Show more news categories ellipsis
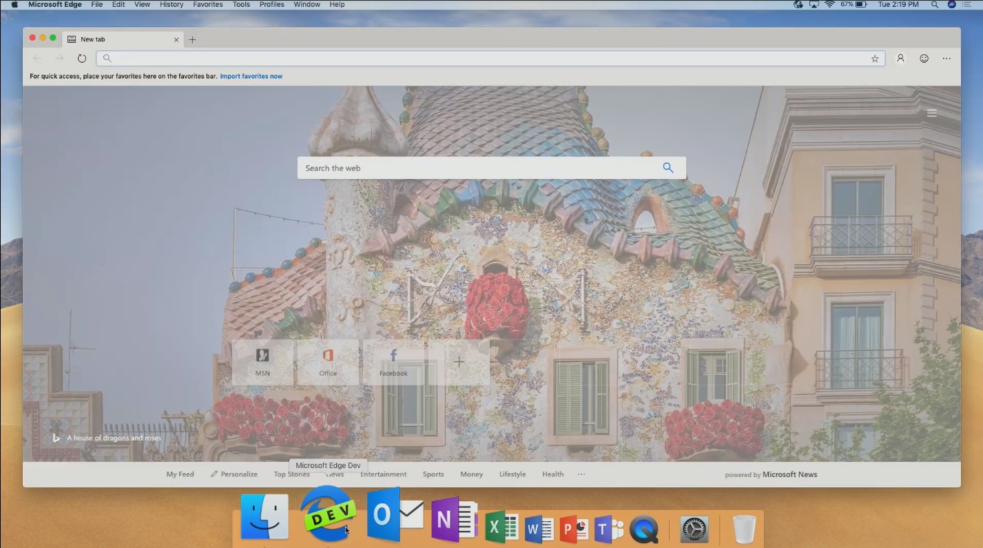Screen dimensions: 983x548 click(581, 474)
